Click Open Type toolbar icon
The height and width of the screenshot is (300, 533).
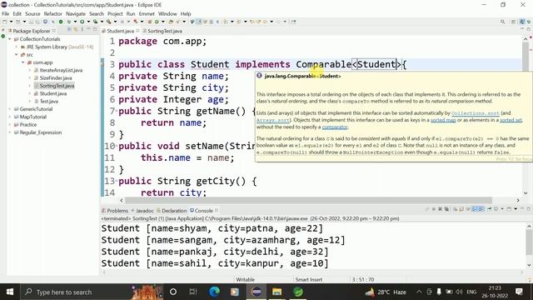click(171, 22)
